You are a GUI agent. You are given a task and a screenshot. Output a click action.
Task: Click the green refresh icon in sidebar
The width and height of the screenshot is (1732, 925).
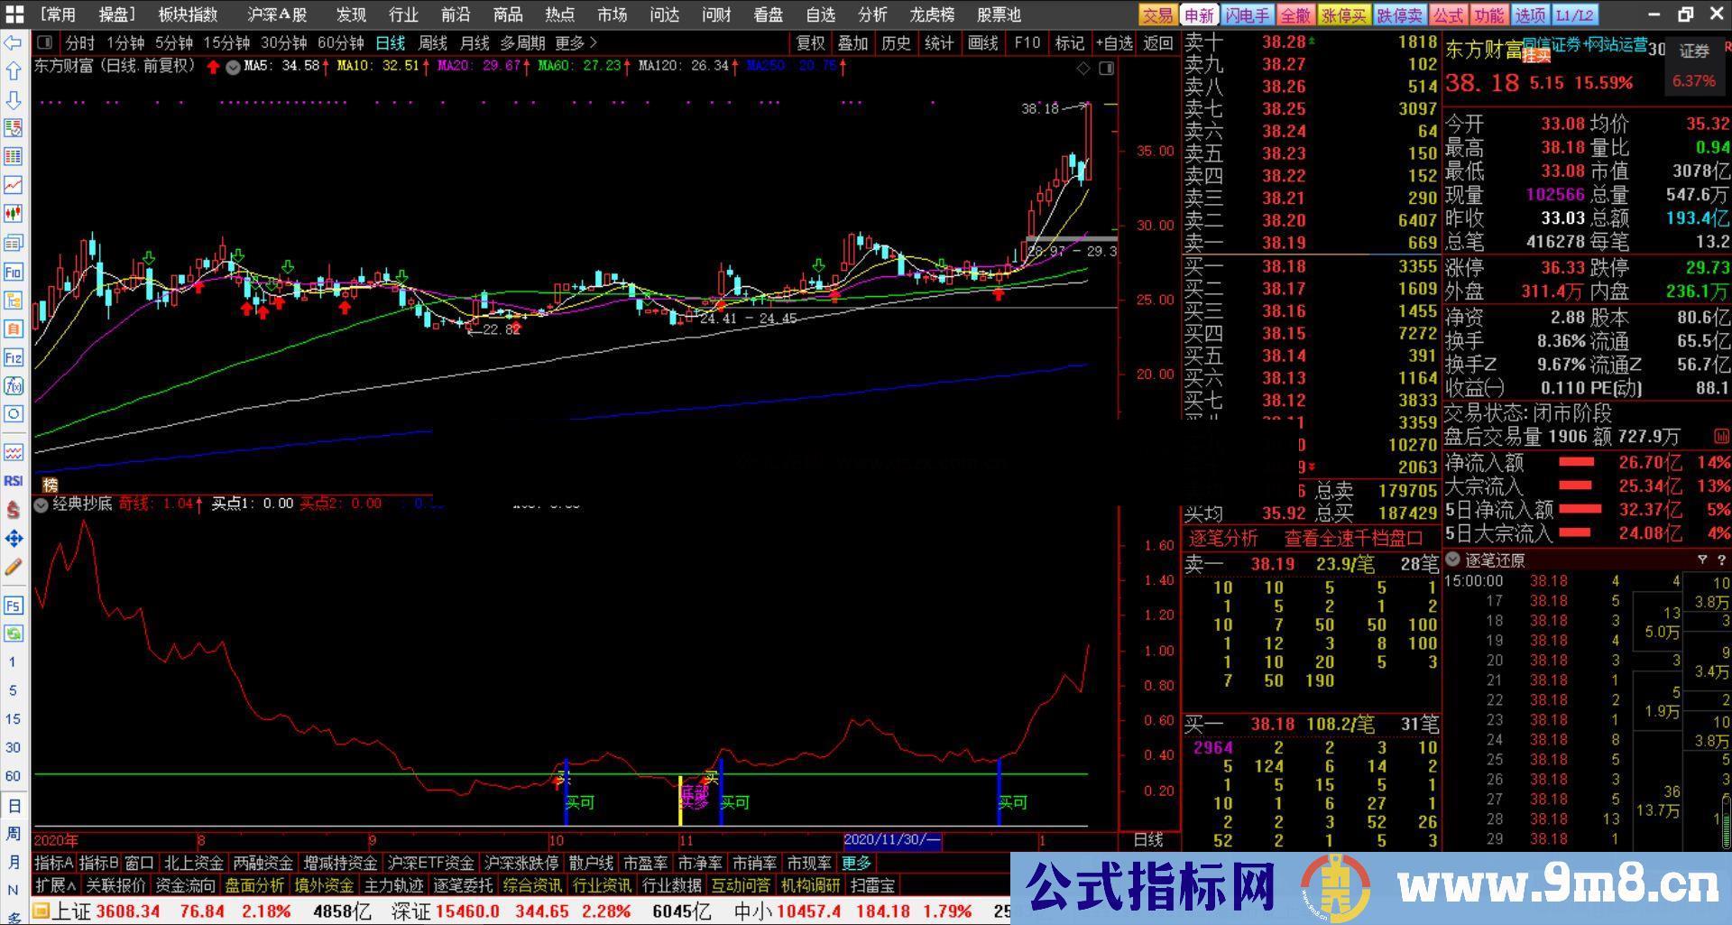pyautogui.click(x=13, y=634)
